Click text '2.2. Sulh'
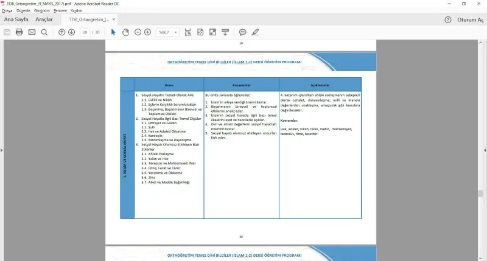The width and height of the screenshot is (487, 261). coord(148,127)
